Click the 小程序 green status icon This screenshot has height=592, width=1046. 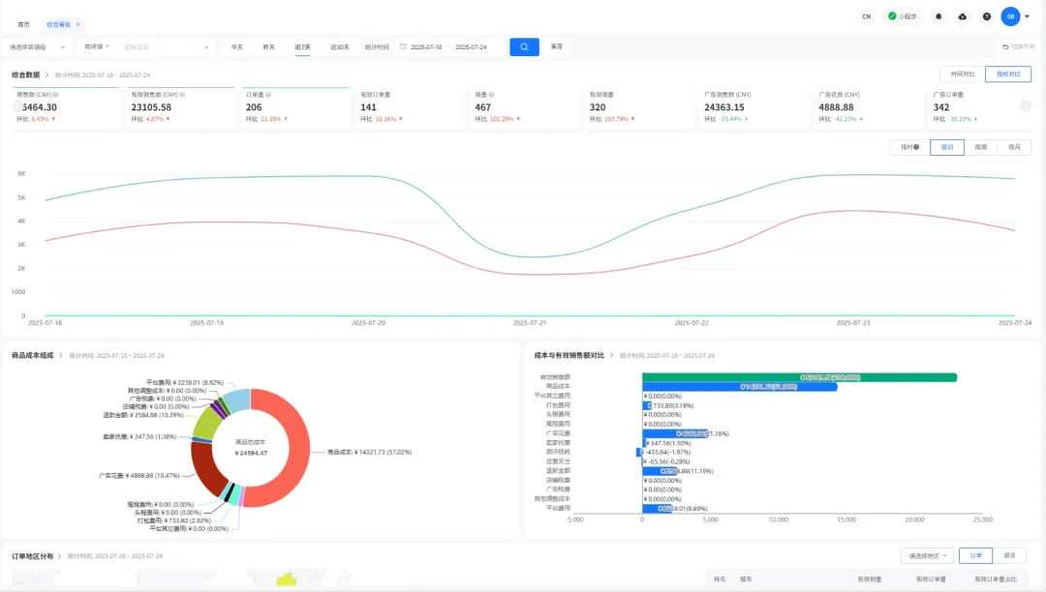click(x=892, y=16)
